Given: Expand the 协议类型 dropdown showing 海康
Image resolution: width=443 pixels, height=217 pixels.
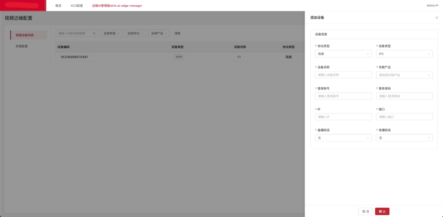Looking at the screenshot, I should click(x=343, y=54).
